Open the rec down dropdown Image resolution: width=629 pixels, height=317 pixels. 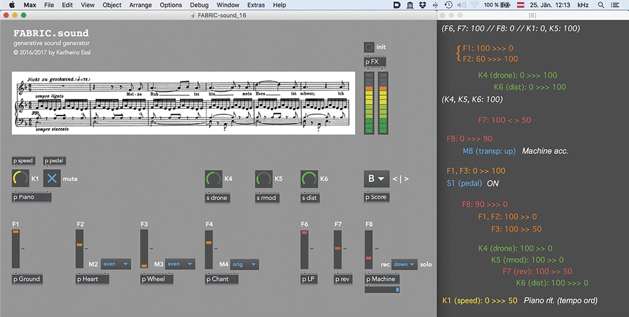coord(404,264)
